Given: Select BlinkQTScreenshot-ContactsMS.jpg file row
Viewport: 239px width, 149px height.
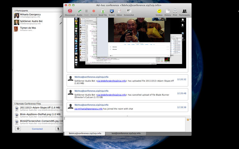Looking at the screenshot, I should (x=38, y=122).
